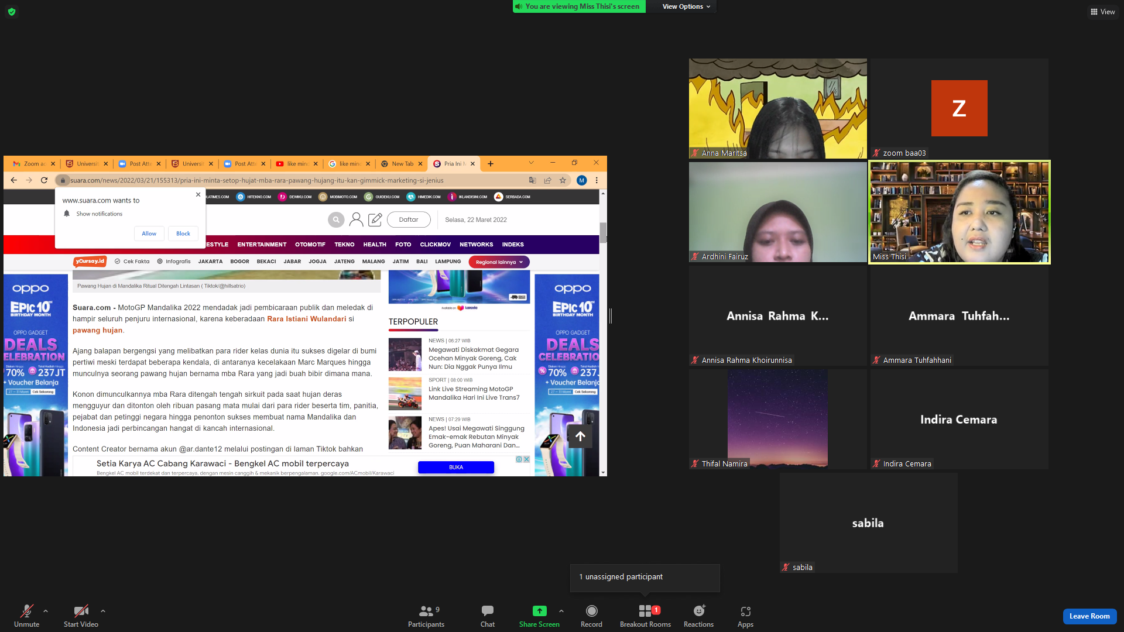Click Rara Istiani Wulandari link
The height and width of the screenshot is (632, 1124).
[307, 319]
